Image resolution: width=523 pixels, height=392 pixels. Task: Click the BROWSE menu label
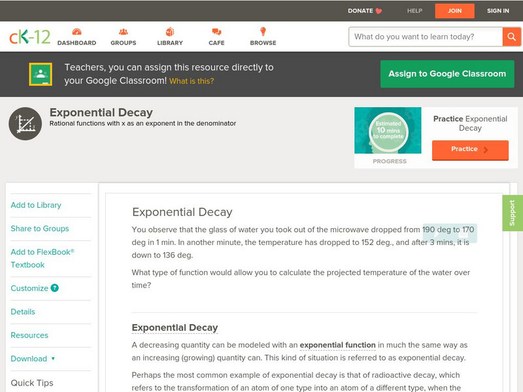(263, 43)
